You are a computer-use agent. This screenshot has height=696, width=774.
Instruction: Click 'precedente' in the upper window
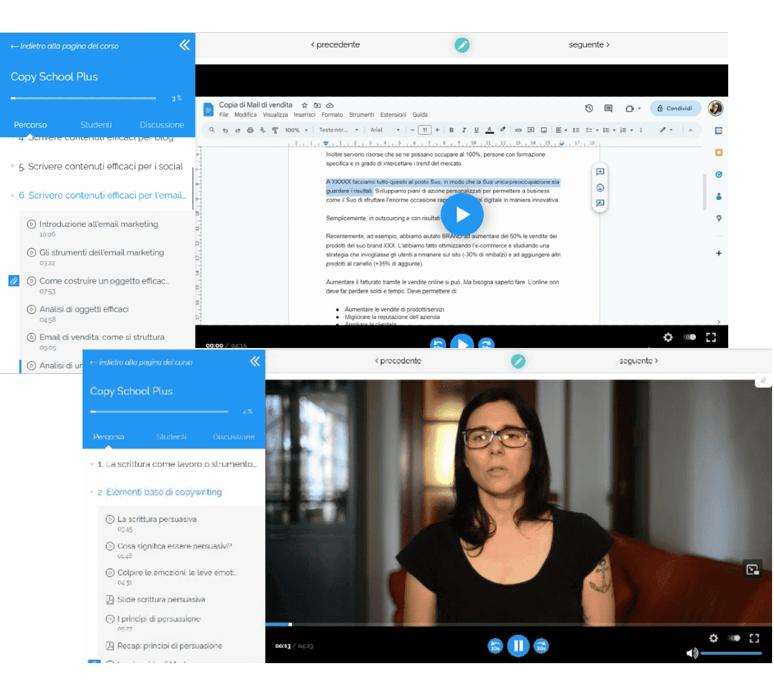335,44
